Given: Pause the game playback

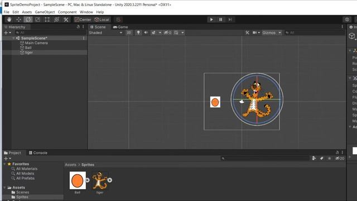Looking at the screenshot, I should [221, 20].
